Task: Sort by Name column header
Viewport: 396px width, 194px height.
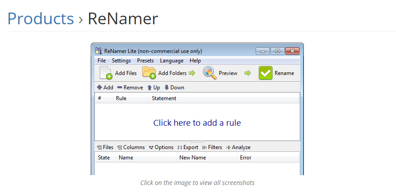Action: click(146, 158)
